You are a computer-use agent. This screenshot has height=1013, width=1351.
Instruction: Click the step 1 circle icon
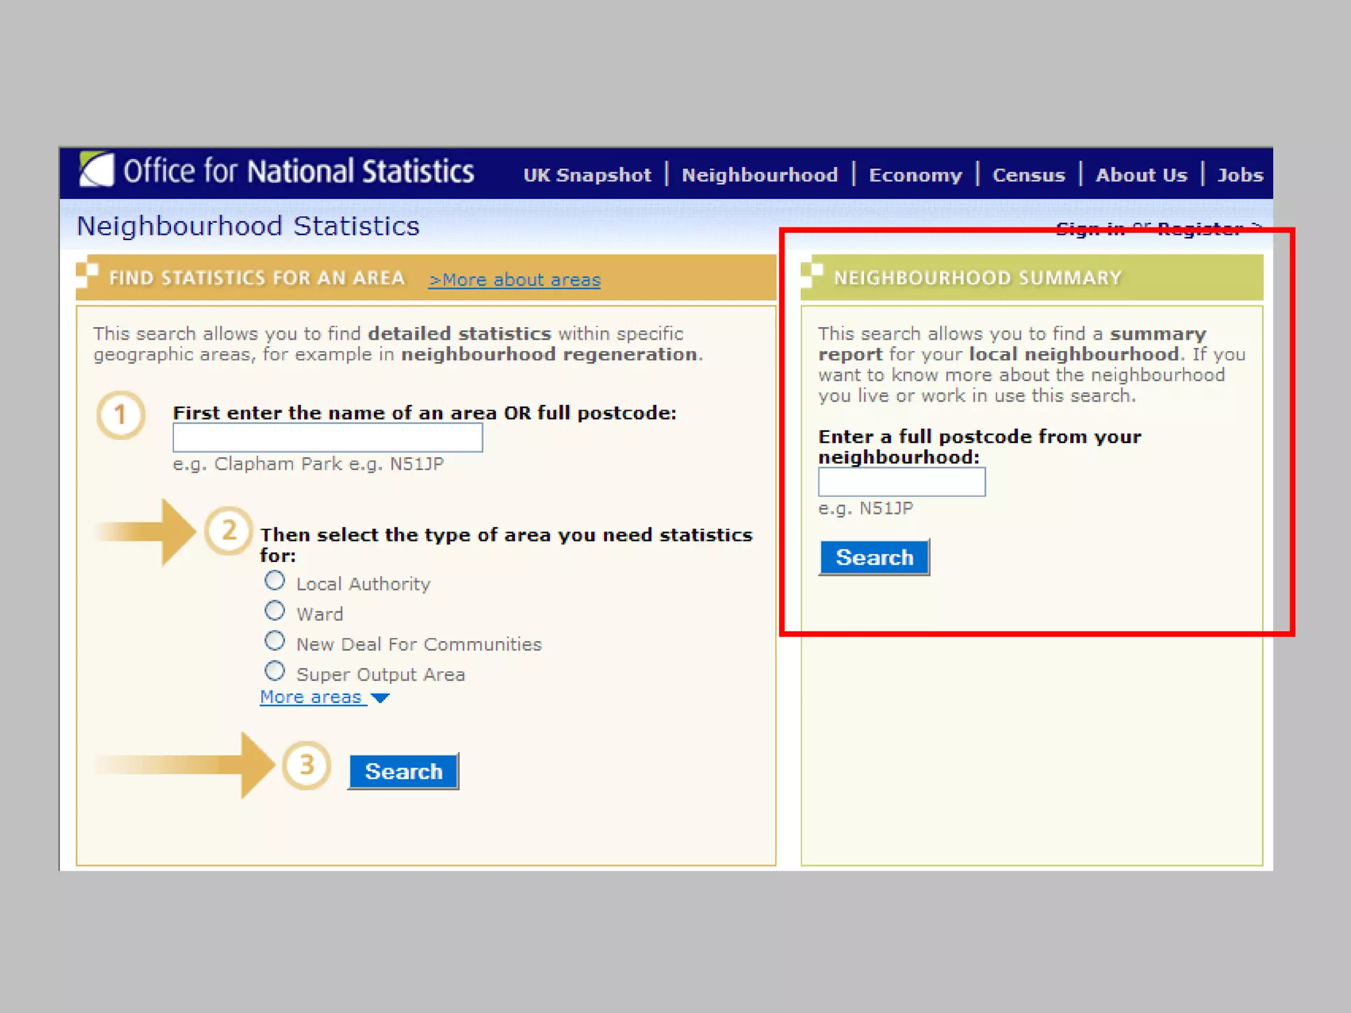pyautogui.click(x=120, y=415)
